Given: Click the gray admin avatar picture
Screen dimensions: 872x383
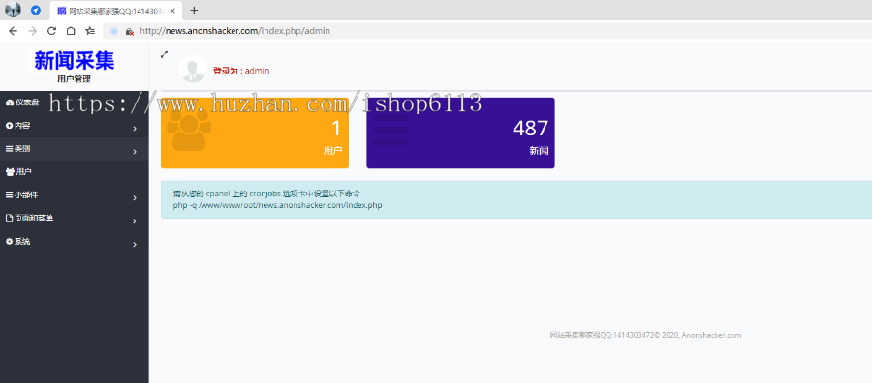Looking at the screenshot, I should coord(193,70).
